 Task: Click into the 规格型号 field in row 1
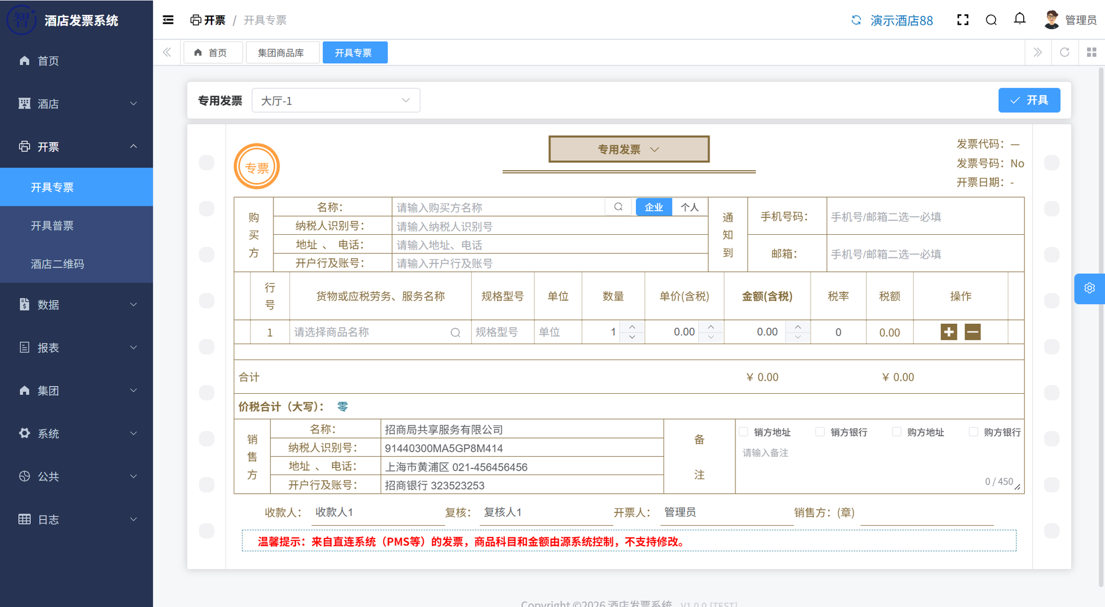click(503, 332)
